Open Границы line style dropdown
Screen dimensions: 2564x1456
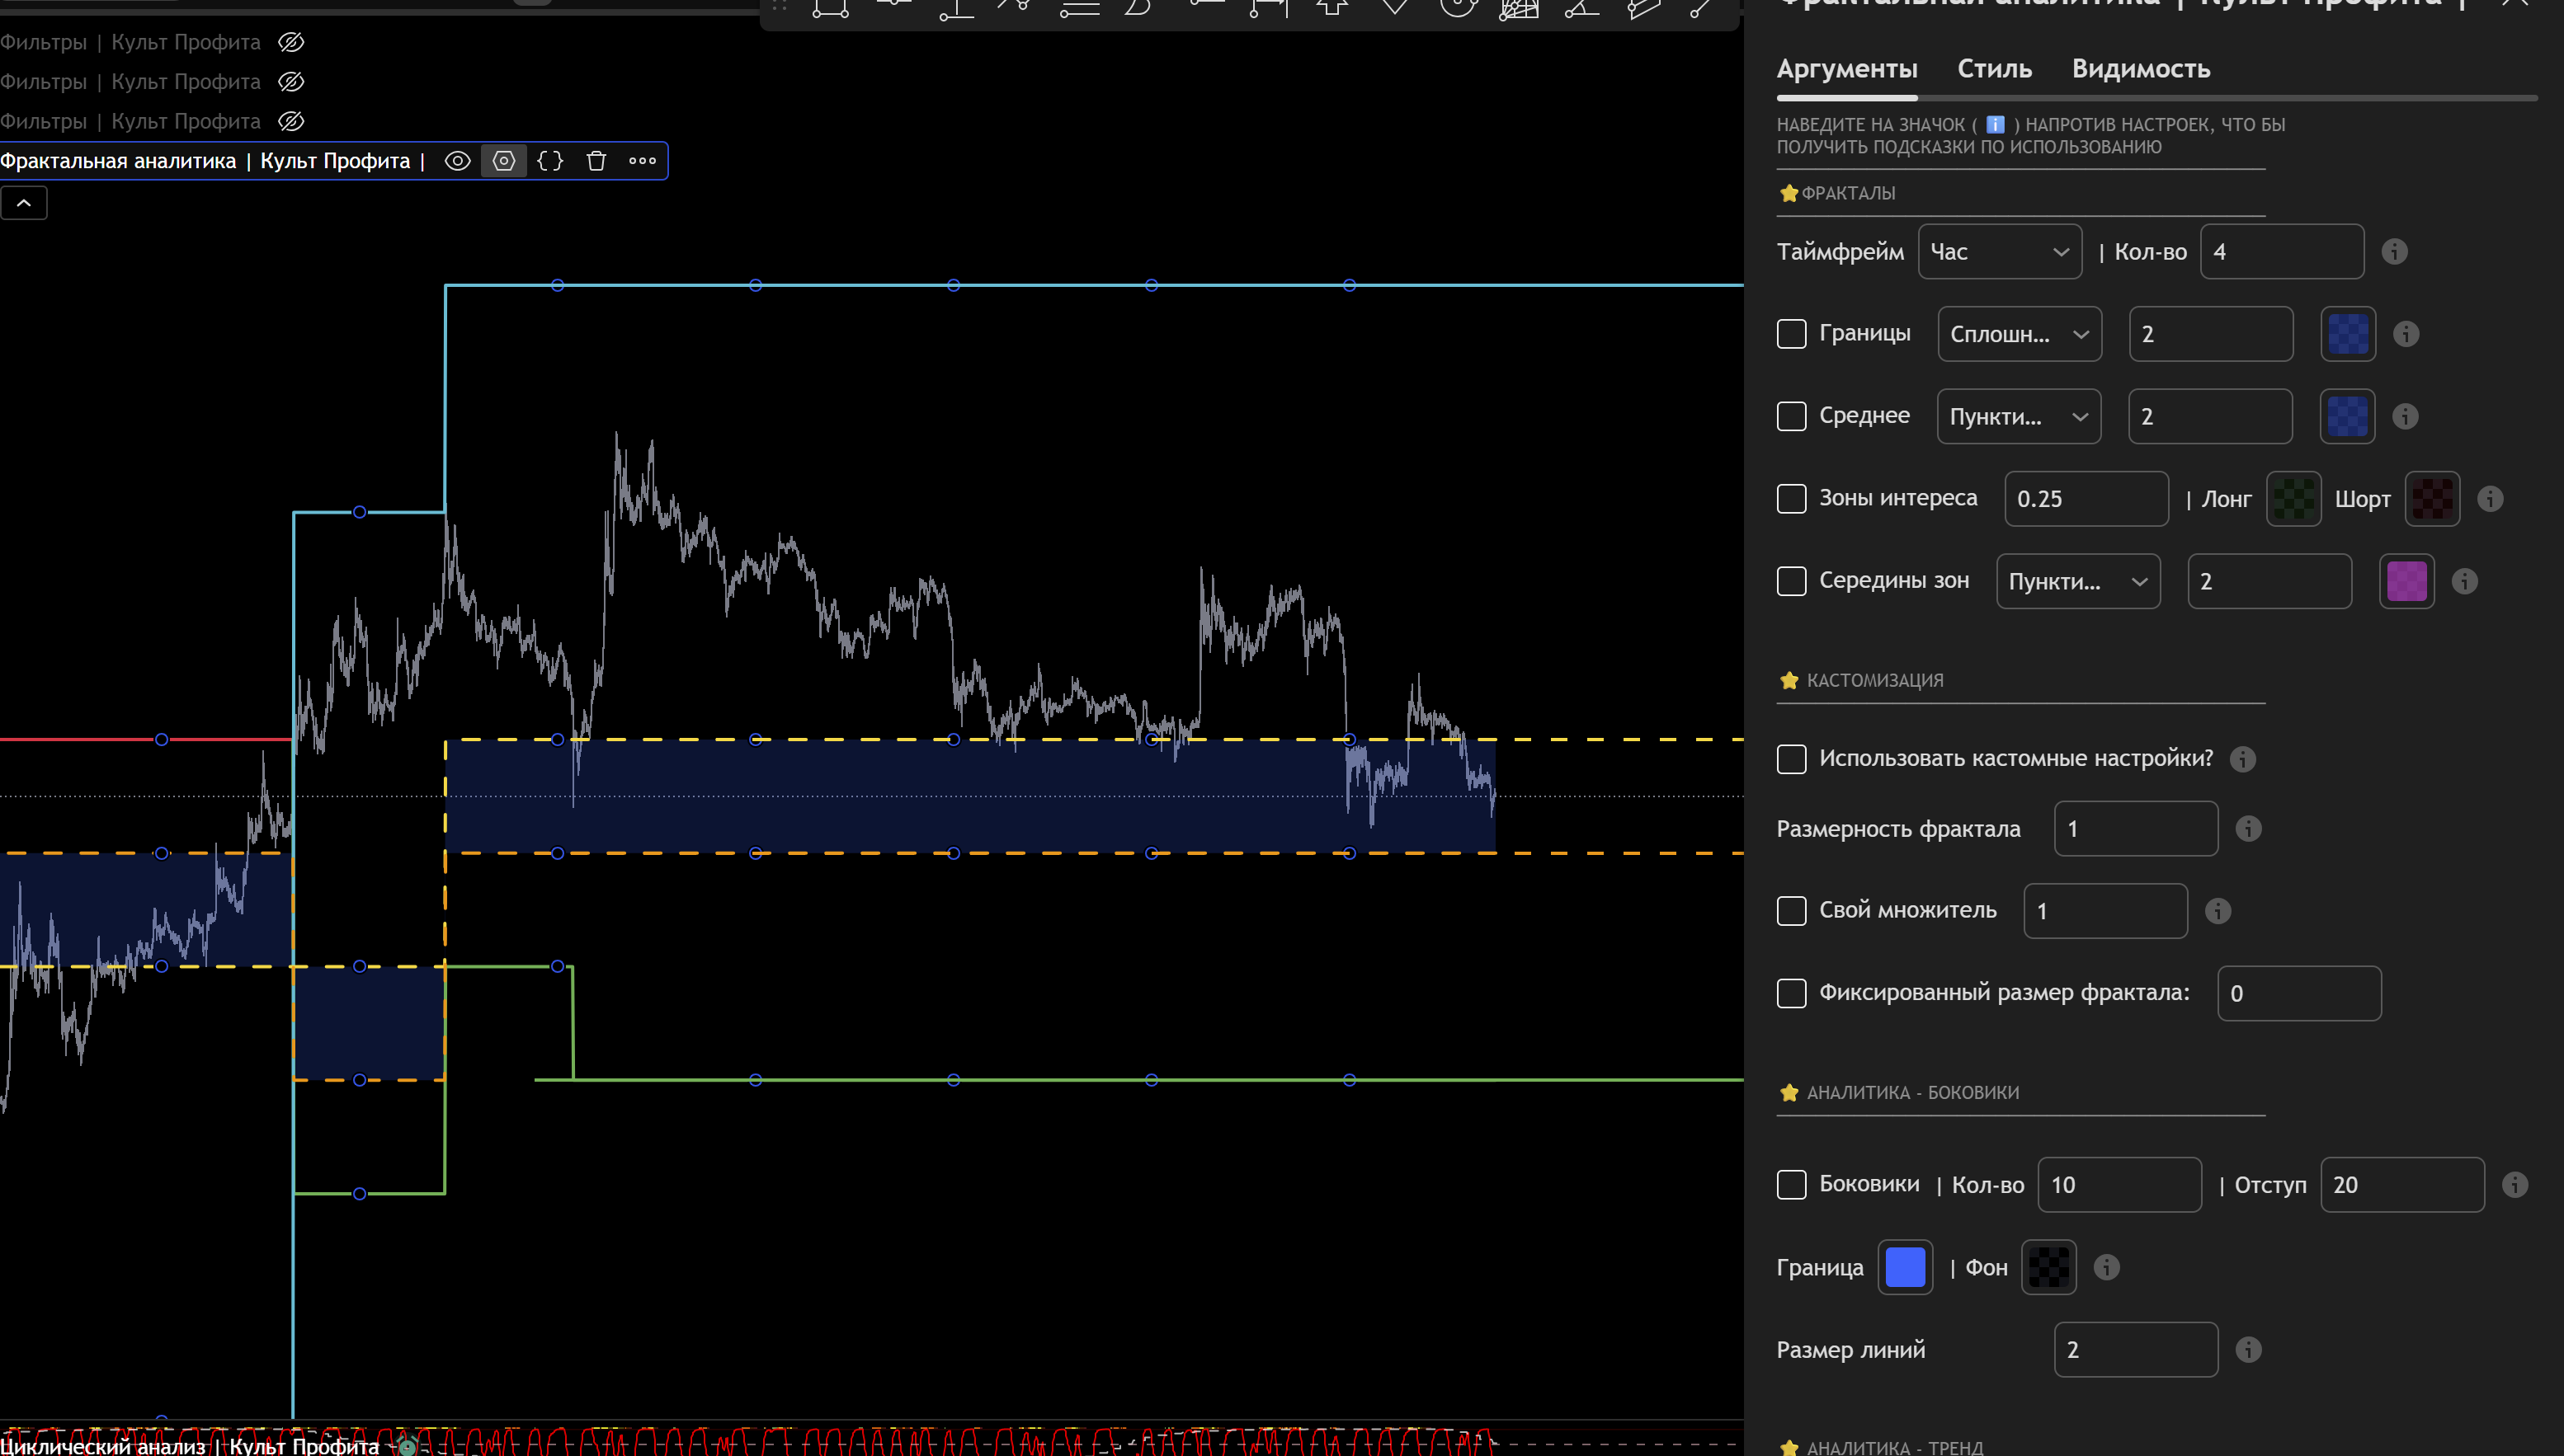(2019, 334)
